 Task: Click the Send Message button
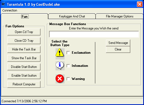pos(118,43)
